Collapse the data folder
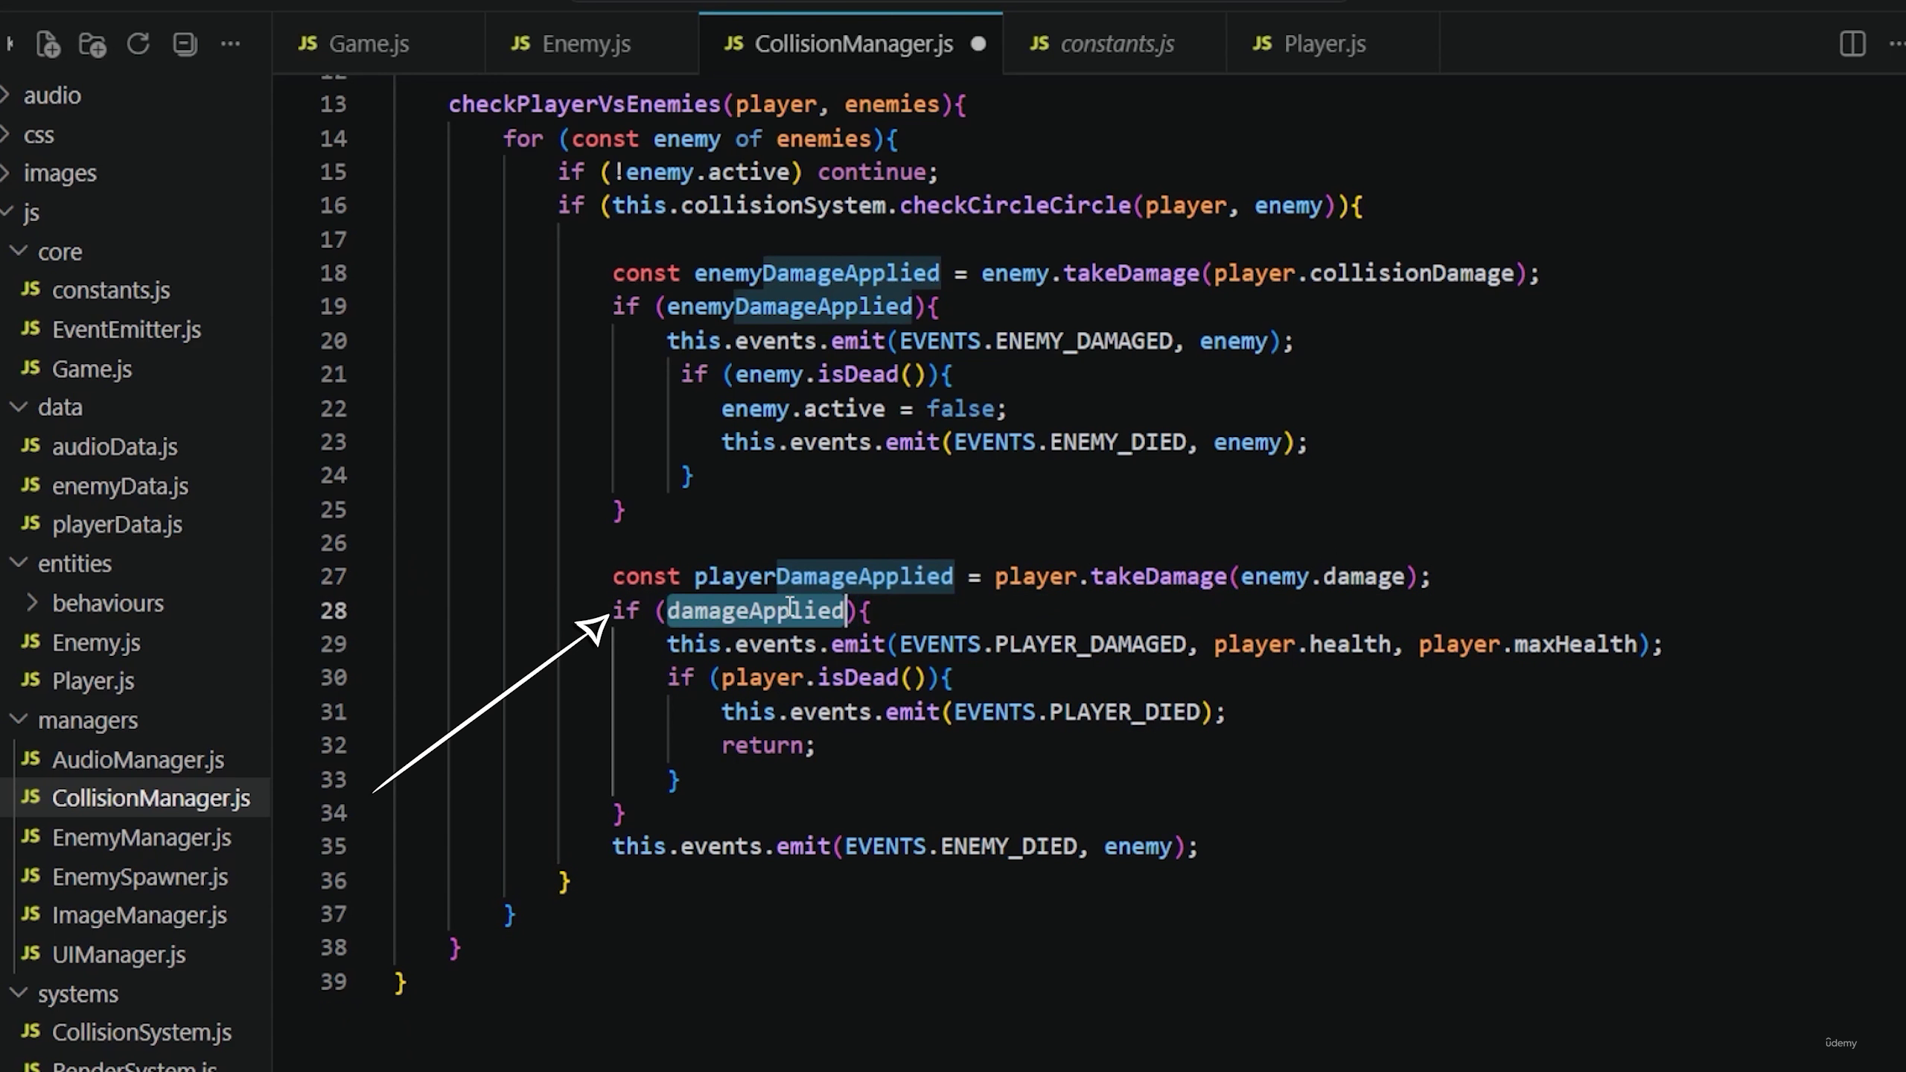1906x1072 pixels. (x=60, y=407)
